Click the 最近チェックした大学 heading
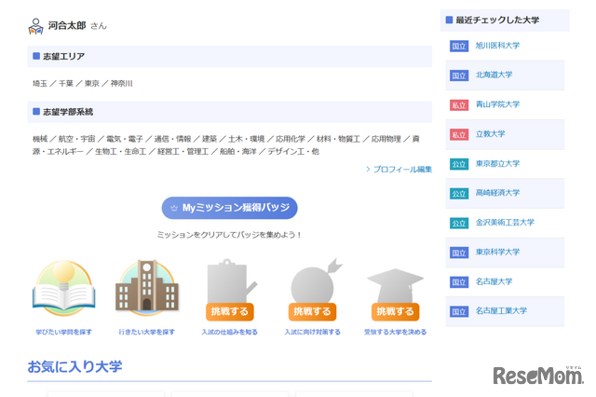Viewport: 596px width, 397px height. [x=497, y=21]
